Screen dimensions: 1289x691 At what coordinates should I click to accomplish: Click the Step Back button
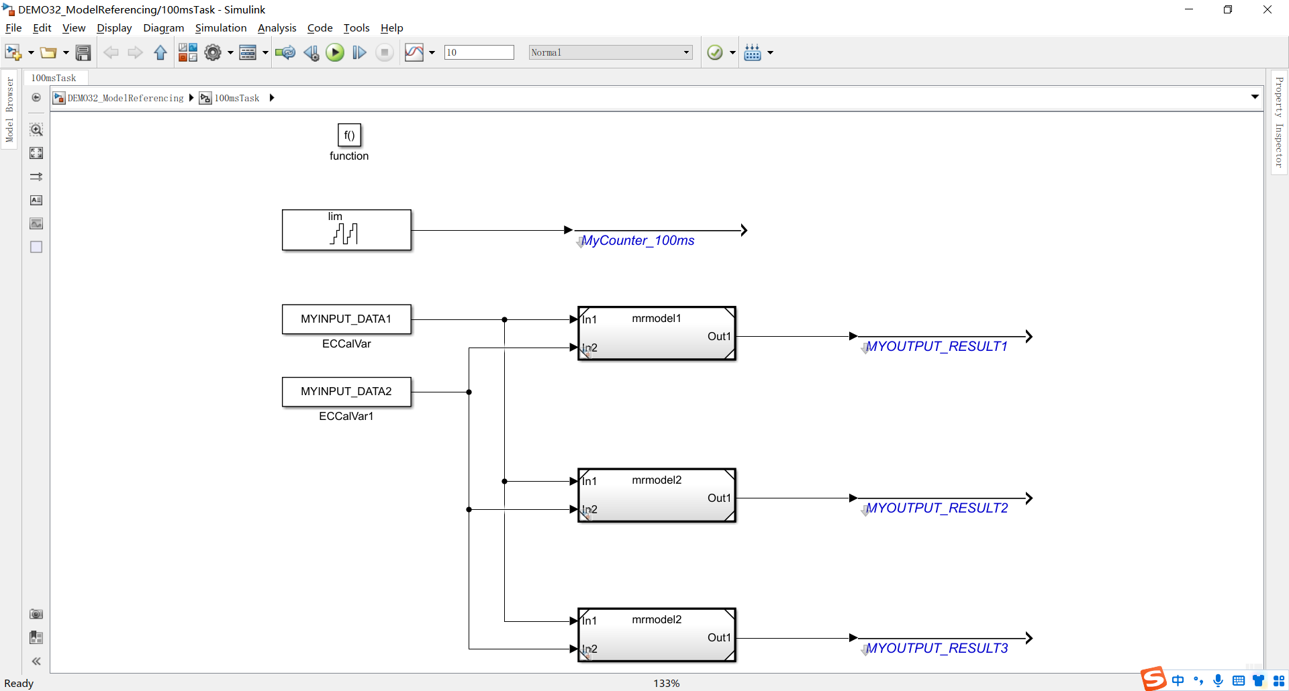click(311, 52)
